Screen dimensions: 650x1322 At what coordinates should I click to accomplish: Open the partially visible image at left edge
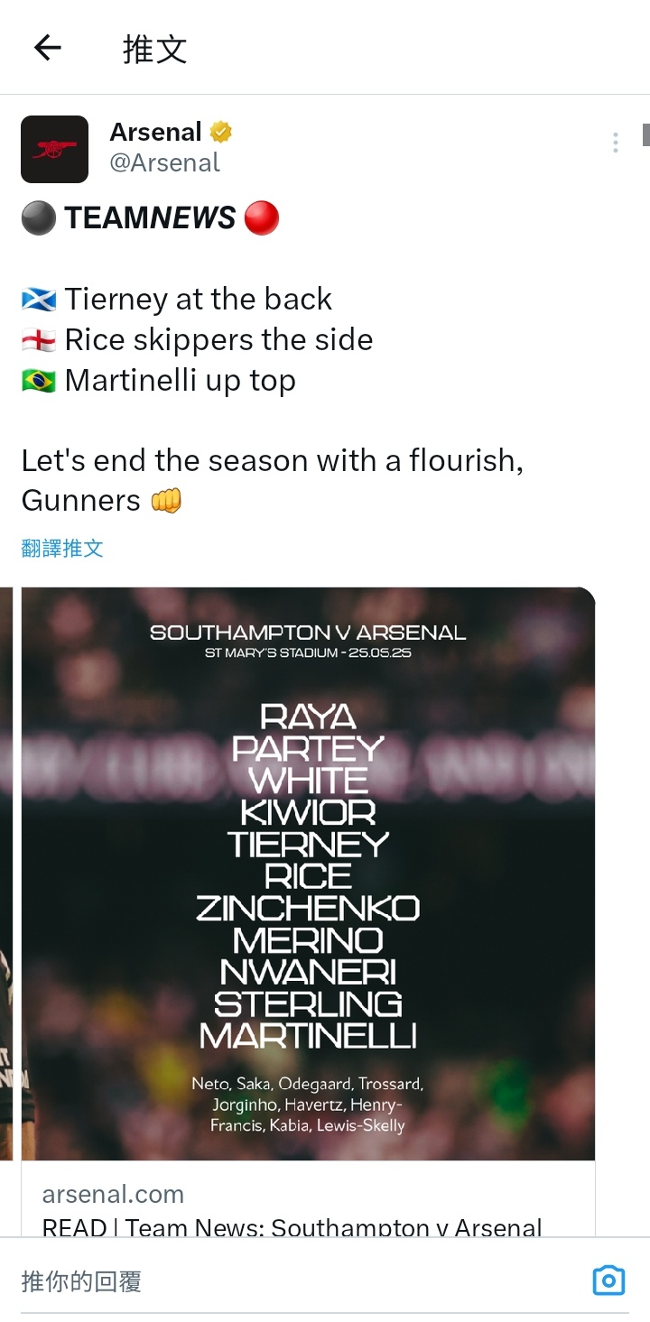6,874
